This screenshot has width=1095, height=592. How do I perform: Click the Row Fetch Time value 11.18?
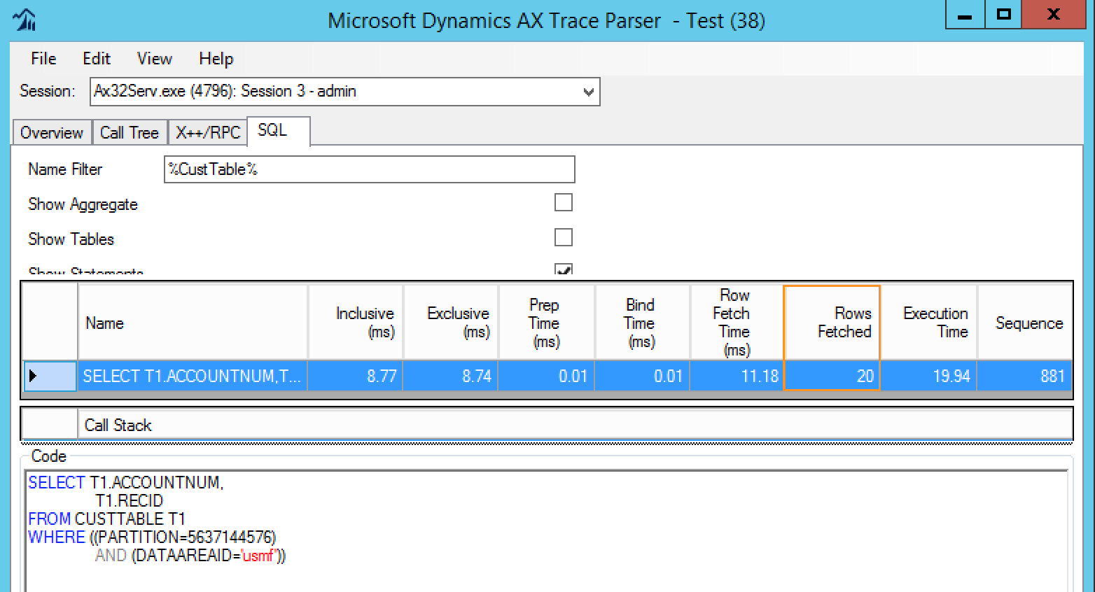tap(737, 376)
